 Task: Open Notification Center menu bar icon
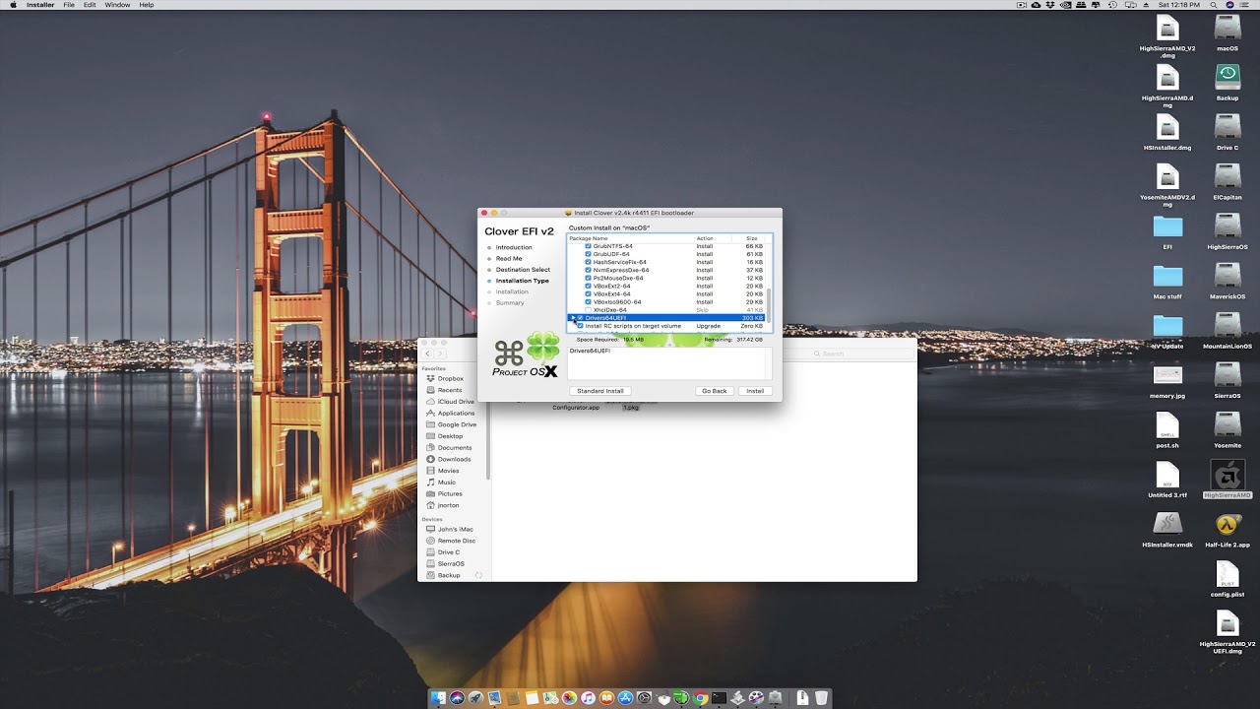[x=1245, y=5]
